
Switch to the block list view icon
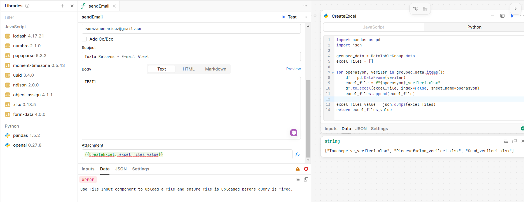425,9
